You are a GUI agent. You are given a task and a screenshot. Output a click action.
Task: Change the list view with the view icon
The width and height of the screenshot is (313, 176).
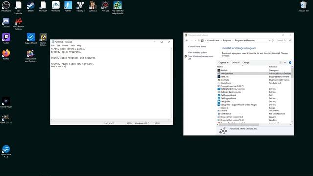pyautogui.click(x=281, y=63)
